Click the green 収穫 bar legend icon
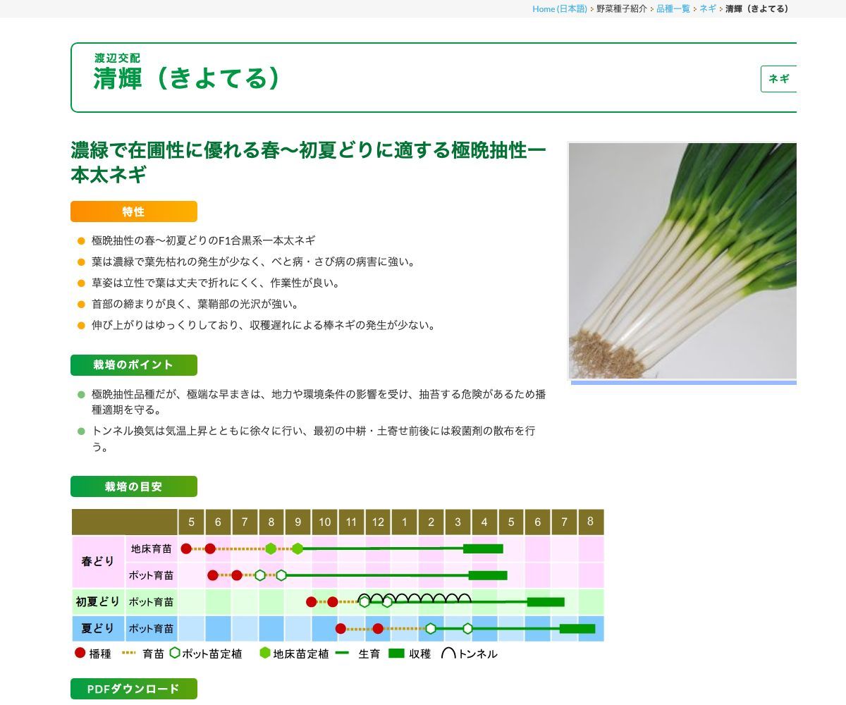Viewport: 846px width, 705px height. (x=395, y=654)
